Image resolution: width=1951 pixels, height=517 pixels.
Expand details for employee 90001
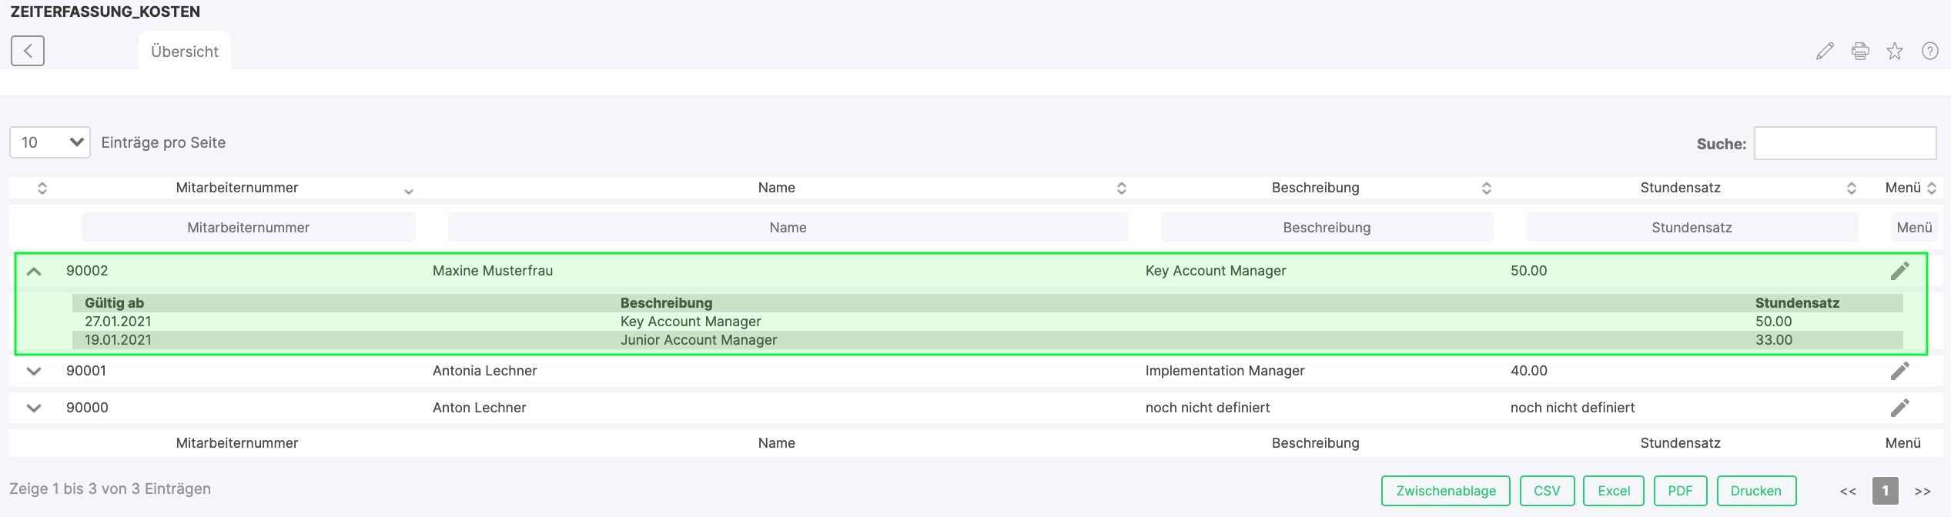[34, 371]
